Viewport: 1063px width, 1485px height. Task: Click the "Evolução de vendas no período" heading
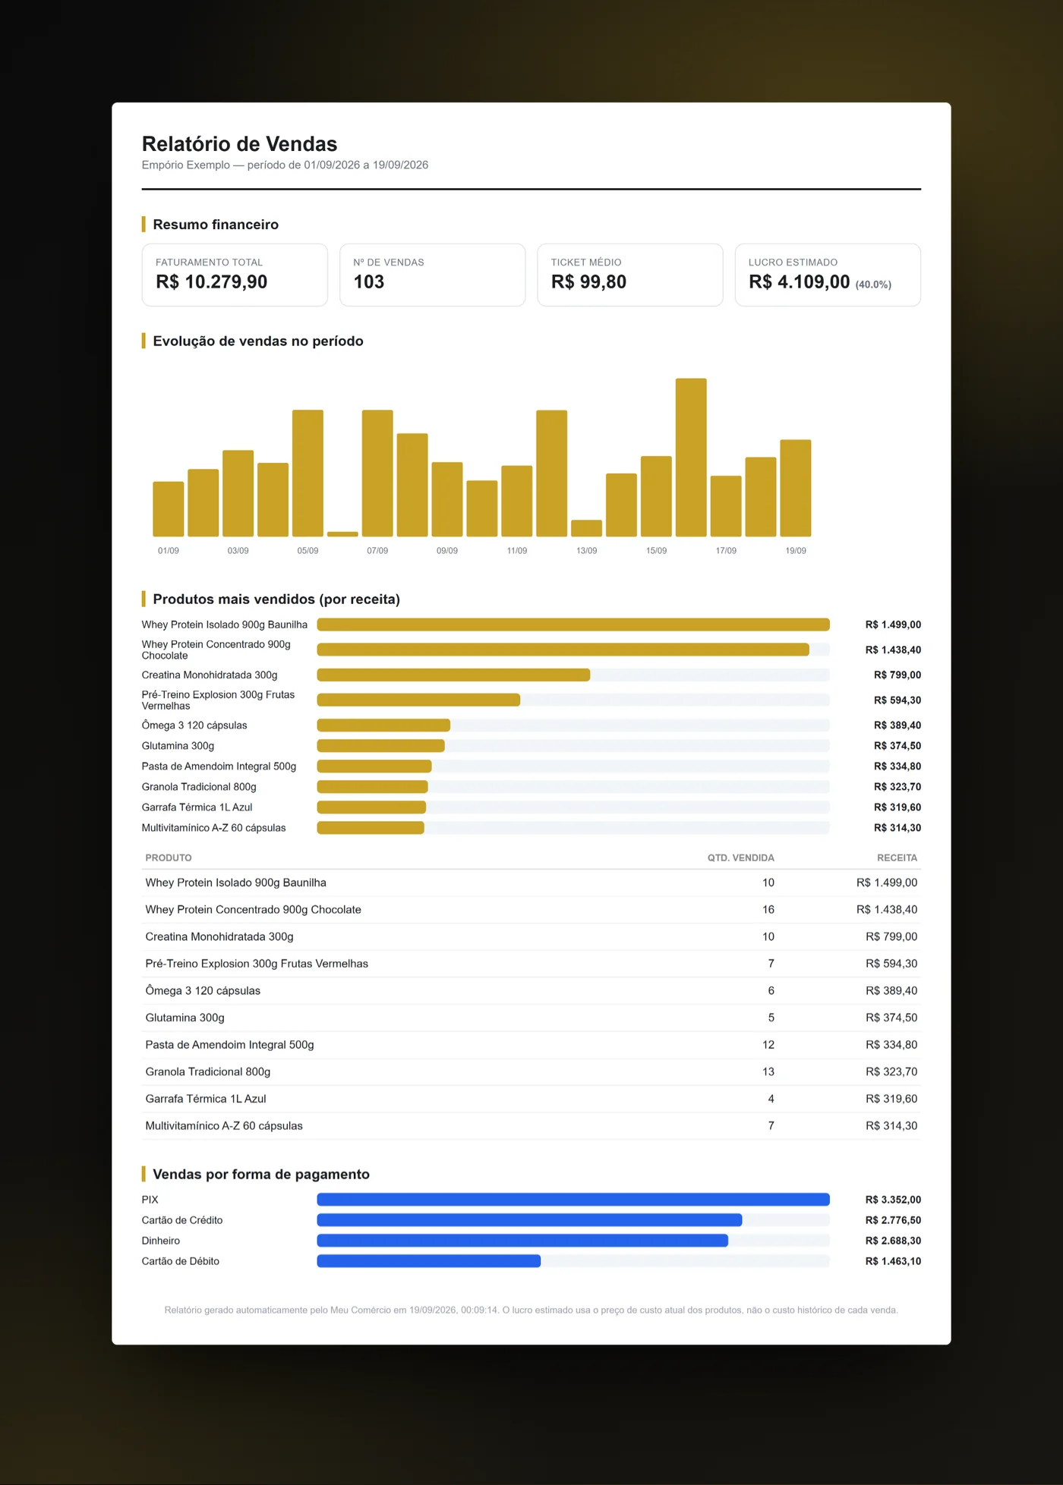tap(258, 341)
